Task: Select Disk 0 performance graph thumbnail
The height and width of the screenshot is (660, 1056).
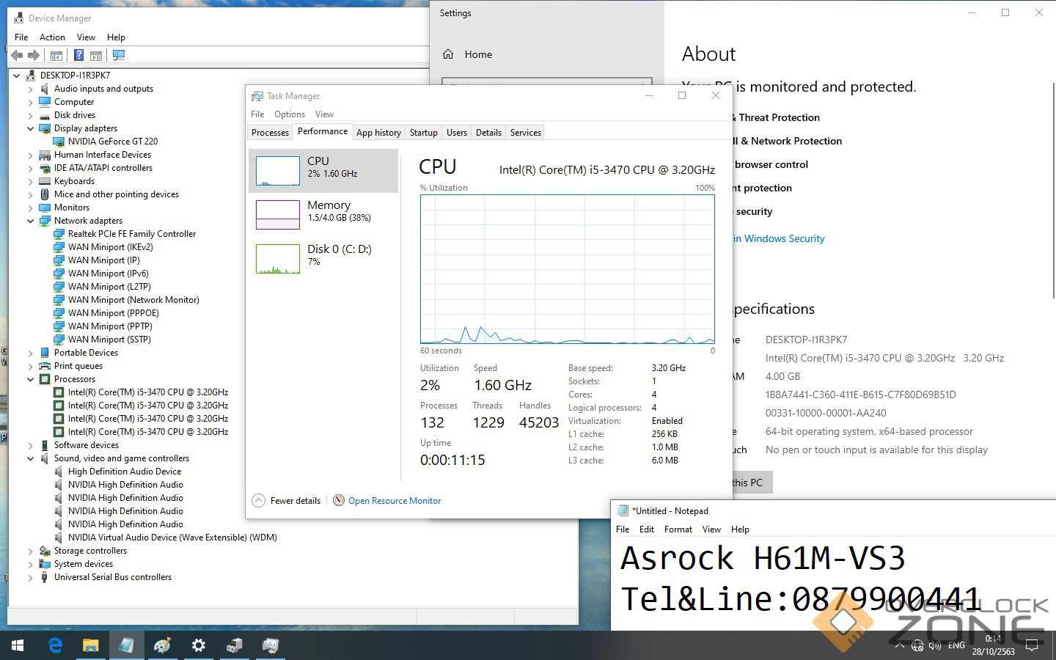Action: pyautogui.click(x=278, y=259)
